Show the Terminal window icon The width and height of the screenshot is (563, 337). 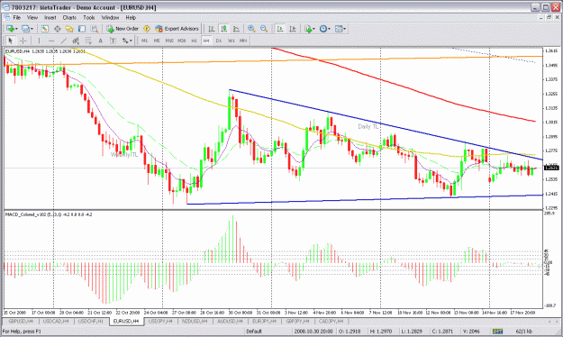(x=82, y=29)
